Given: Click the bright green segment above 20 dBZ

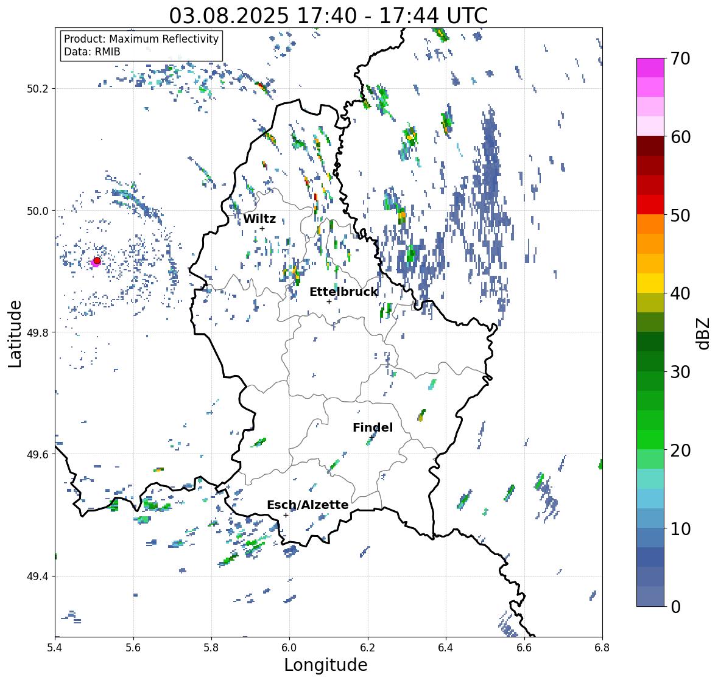Looking at the screenshot, I should coord(650,440).
